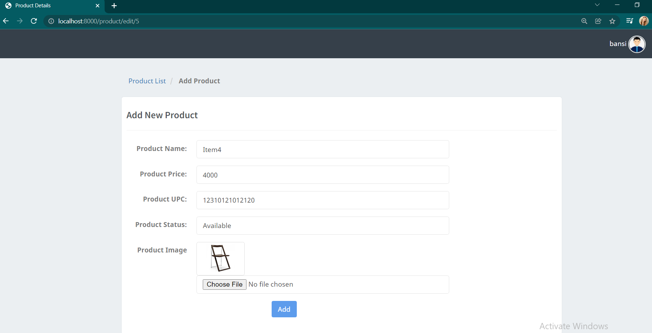Click the browser profile avatar icon
This screenshot has width=652, height=333.
click(x=644, y=21)
